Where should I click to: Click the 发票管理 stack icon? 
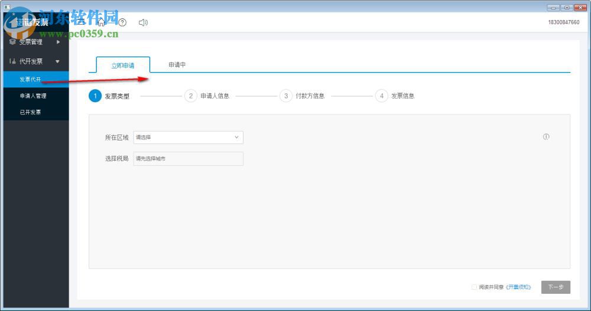12,42
